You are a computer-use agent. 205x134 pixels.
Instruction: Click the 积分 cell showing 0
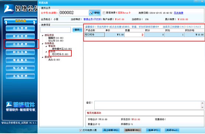[154, 35]
